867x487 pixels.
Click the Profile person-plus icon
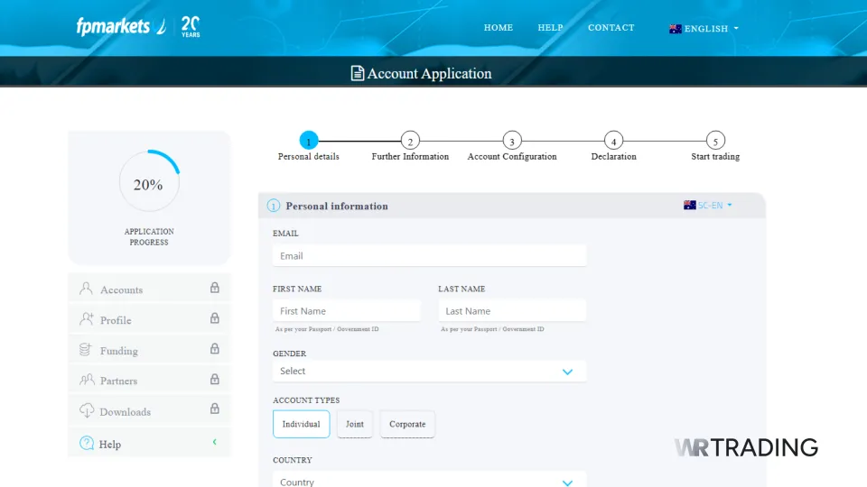[x=87, y=319]
